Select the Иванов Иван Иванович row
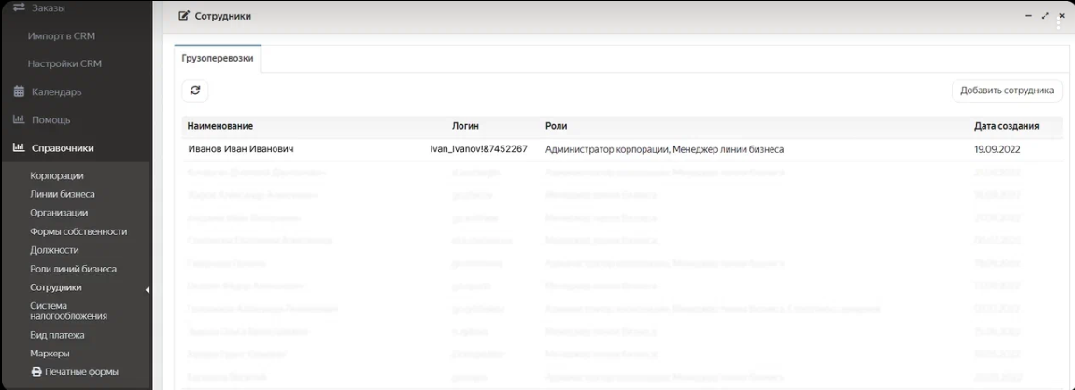Viewport: 1075px width, 390px height. 241,149
